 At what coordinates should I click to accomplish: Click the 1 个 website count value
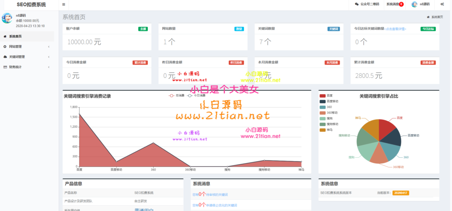169,42
